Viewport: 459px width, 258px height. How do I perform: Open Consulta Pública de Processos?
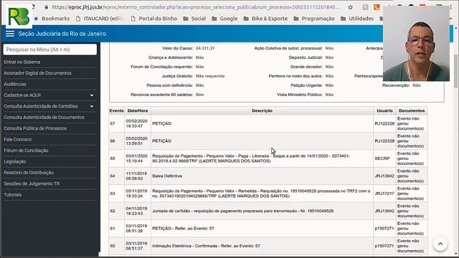[x=35, y=128]
